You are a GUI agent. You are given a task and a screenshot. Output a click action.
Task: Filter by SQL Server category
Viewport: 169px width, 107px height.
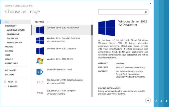coord(13,38)
